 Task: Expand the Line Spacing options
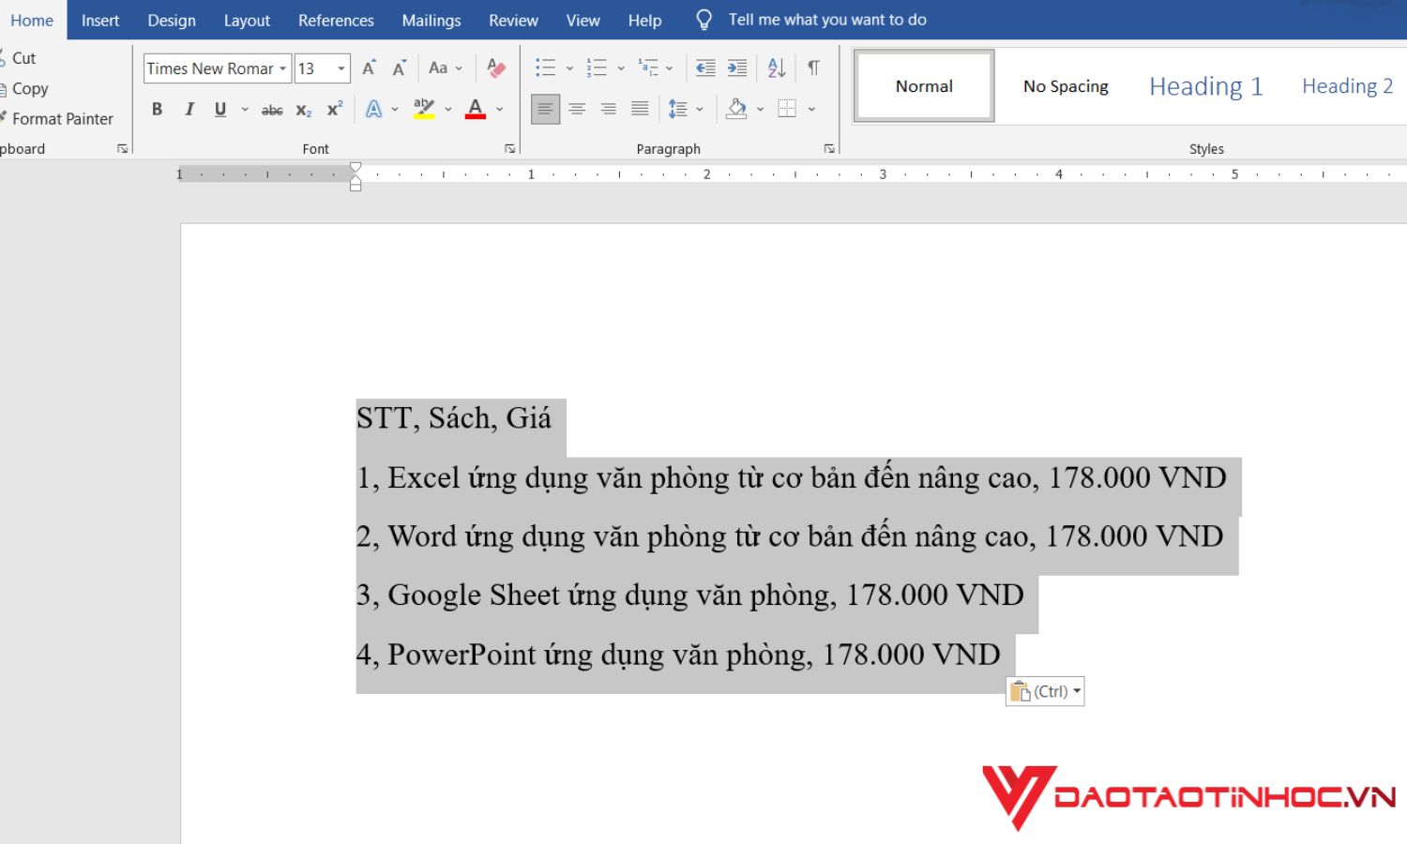click(700, 109)
